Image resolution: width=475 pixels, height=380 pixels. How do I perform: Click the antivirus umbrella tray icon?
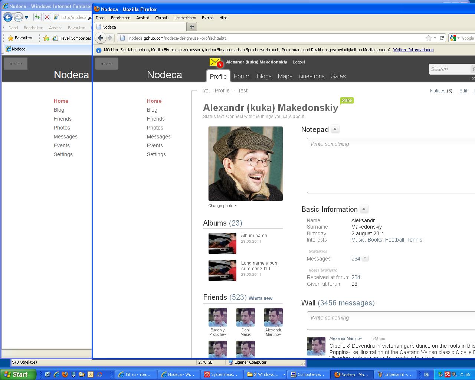click(448, 374)
